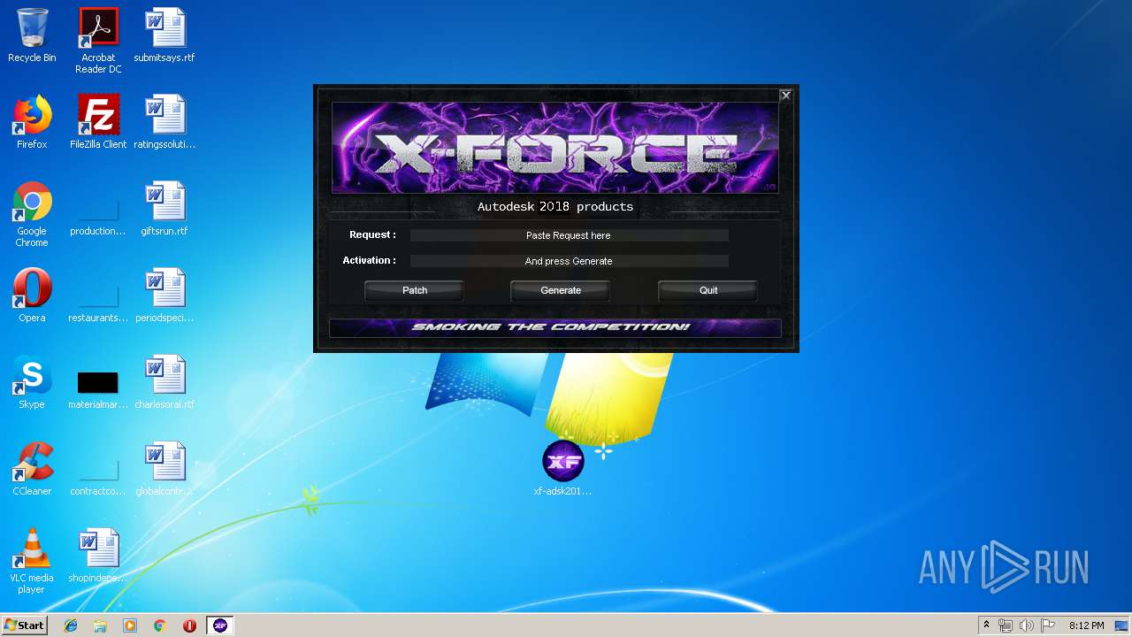Click the Generate button
Screen dimensions: 1132x637
pyautogui.click(x=561, y=290)
